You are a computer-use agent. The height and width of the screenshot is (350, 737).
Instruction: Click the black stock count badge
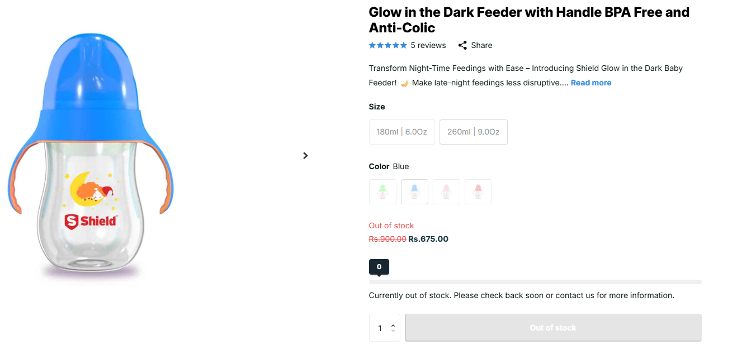tap(379, 267)
